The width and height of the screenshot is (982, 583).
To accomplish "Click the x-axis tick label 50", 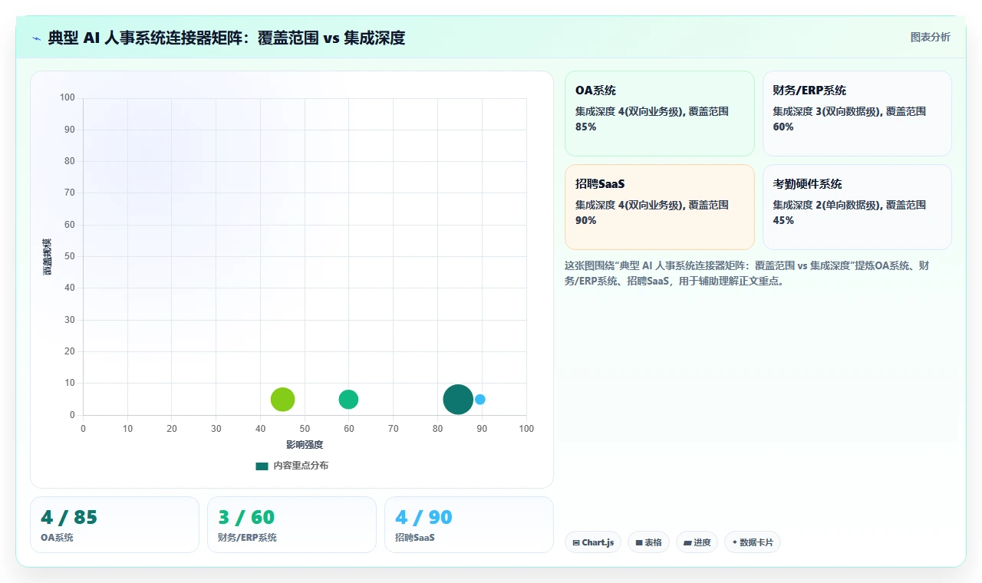I will [x=305, y=428].
